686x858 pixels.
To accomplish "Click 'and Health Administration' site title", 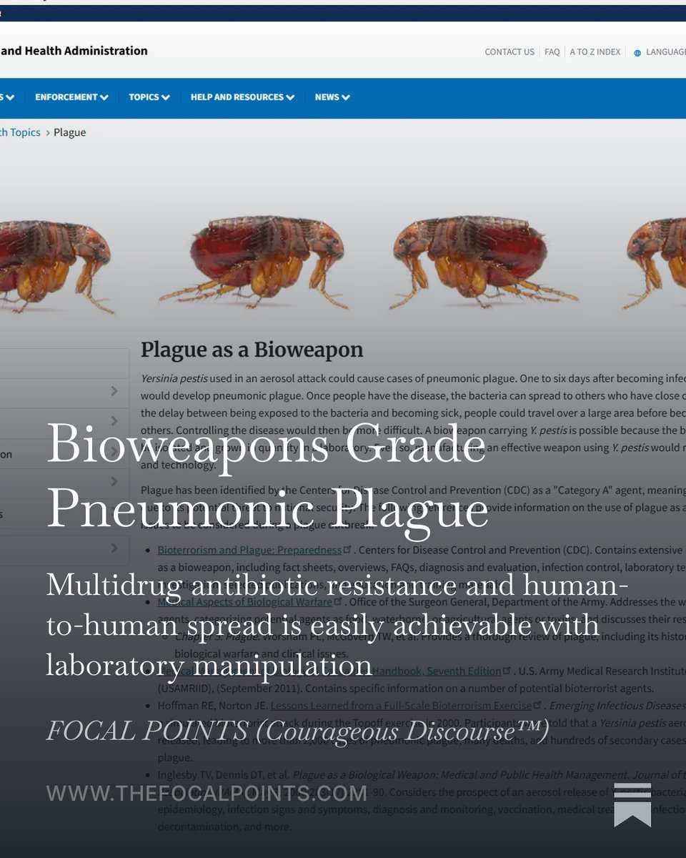I will click(74, 51).
